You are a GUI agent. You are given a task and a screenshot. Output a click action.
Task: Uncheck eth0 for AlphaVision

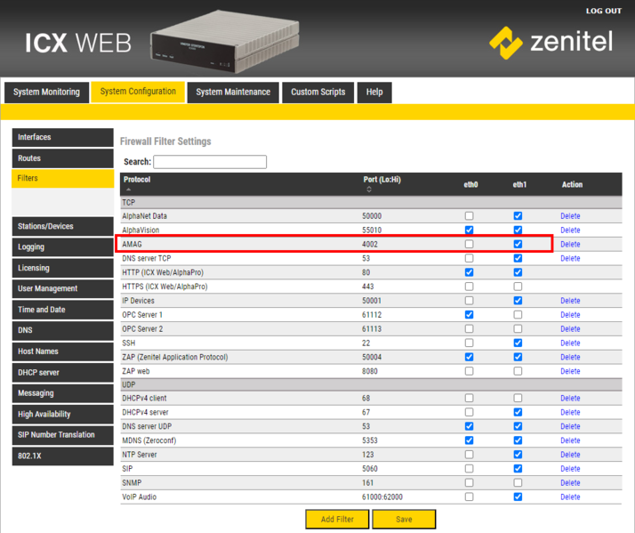click(469, 230)
